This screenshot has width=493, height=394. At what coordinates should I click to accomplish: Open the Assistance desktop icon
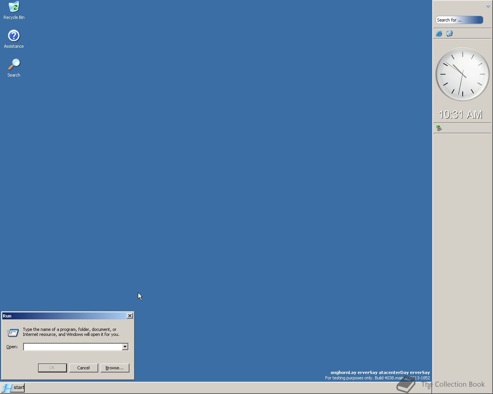[x=14, y=39]
